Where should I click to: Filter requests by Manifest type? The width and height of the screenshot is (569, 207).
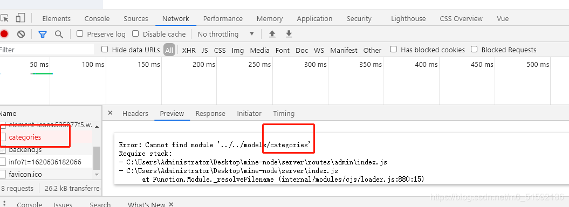[x=344, y=50]
